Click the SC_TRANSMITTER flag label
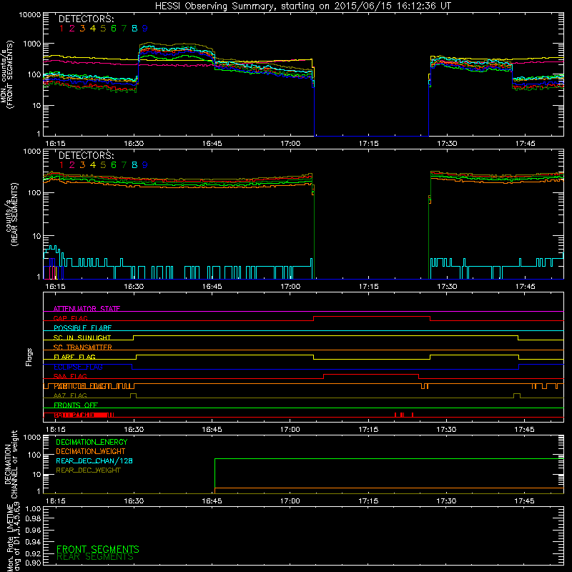Image resolution: width=572 pixels, height=572 pixels. (x=83, y=347)
